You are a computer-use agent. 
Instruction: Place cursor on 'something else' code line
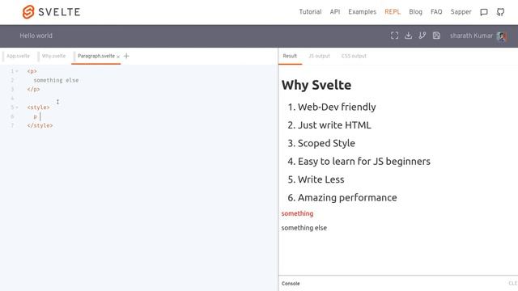point(56,80)
